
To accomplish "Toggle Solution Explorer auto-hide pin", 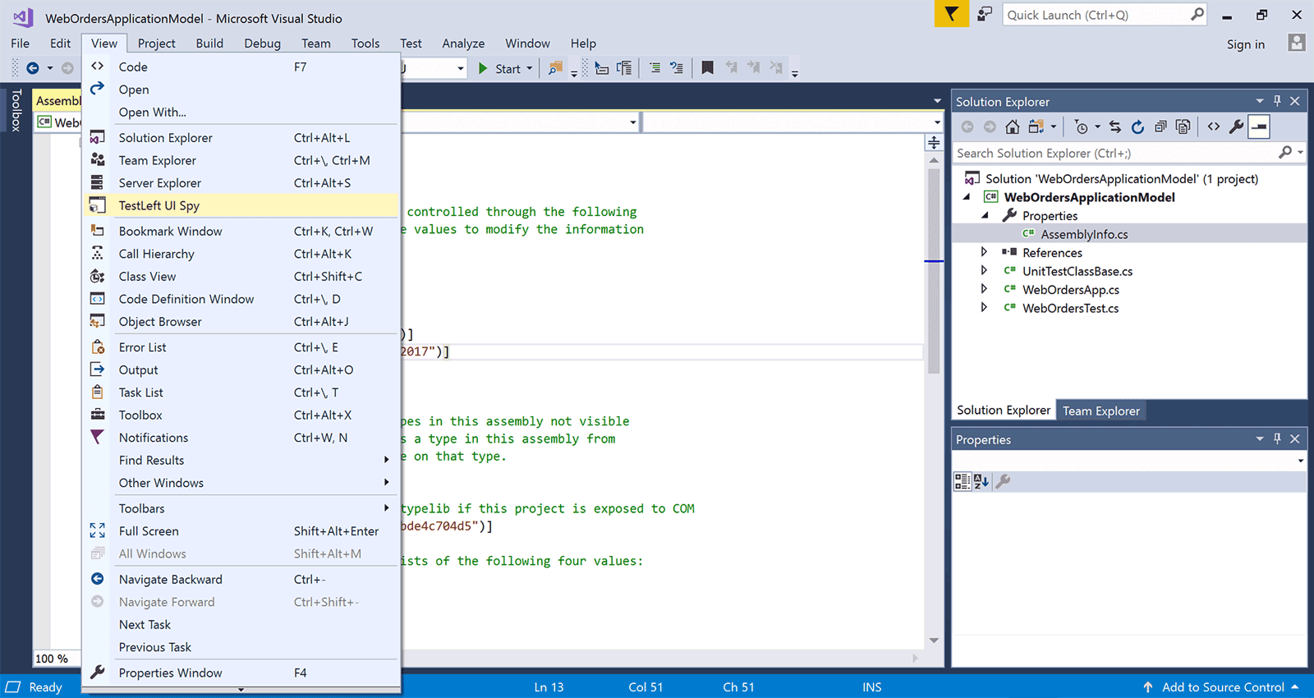I will pos(1277,101).
